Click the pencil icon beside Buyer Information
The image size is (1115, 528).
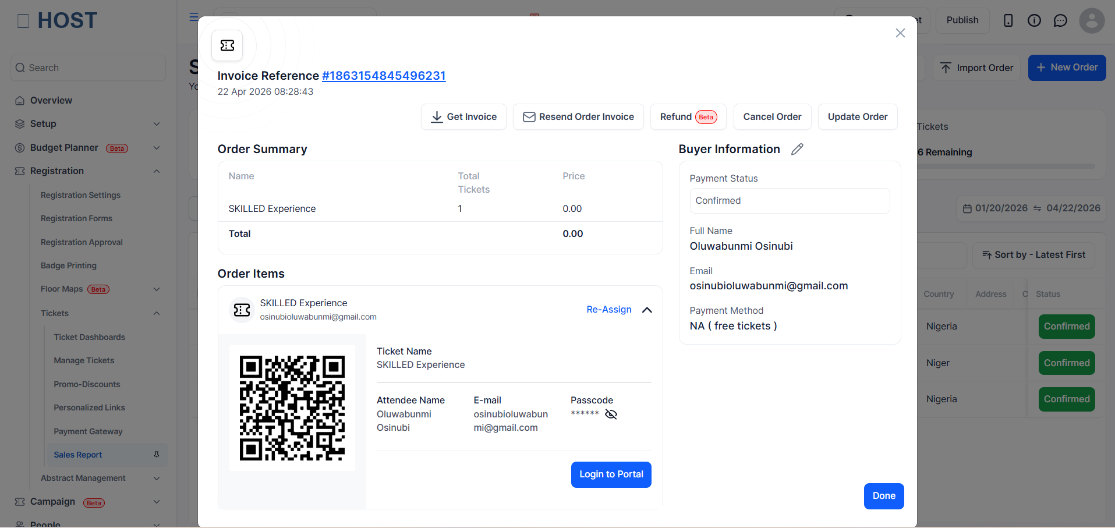point(797,149)
